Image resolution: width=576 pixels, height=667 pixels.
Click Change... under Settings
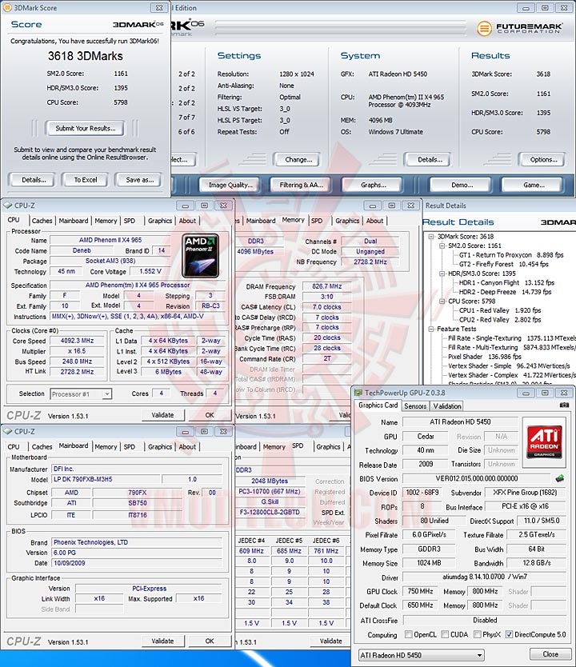point(298,159)
